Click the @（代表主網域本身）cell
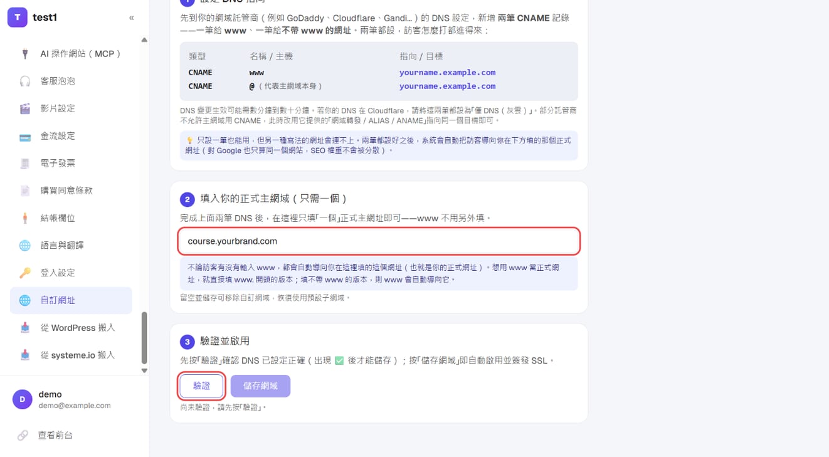Screen dimensions: 829x457 point(285,87)
